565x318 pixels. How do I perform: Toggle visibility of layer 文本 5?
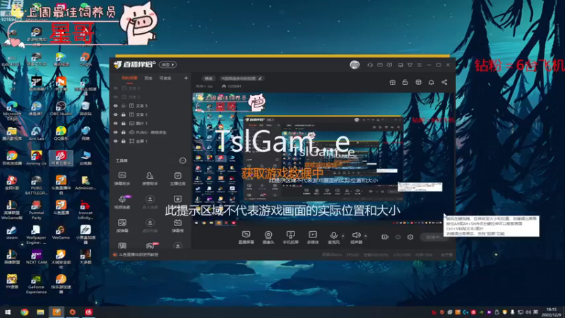(115, 105)
